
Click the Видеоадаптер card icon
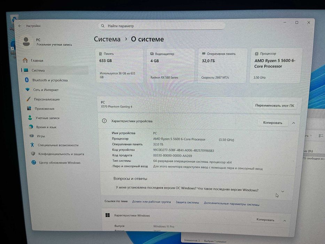coord(152,54)
